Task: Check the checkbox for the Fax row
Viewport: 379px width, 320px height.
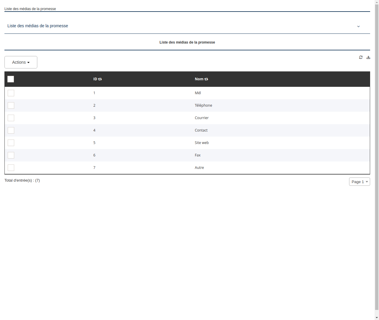Action: (x=11, y=155)
